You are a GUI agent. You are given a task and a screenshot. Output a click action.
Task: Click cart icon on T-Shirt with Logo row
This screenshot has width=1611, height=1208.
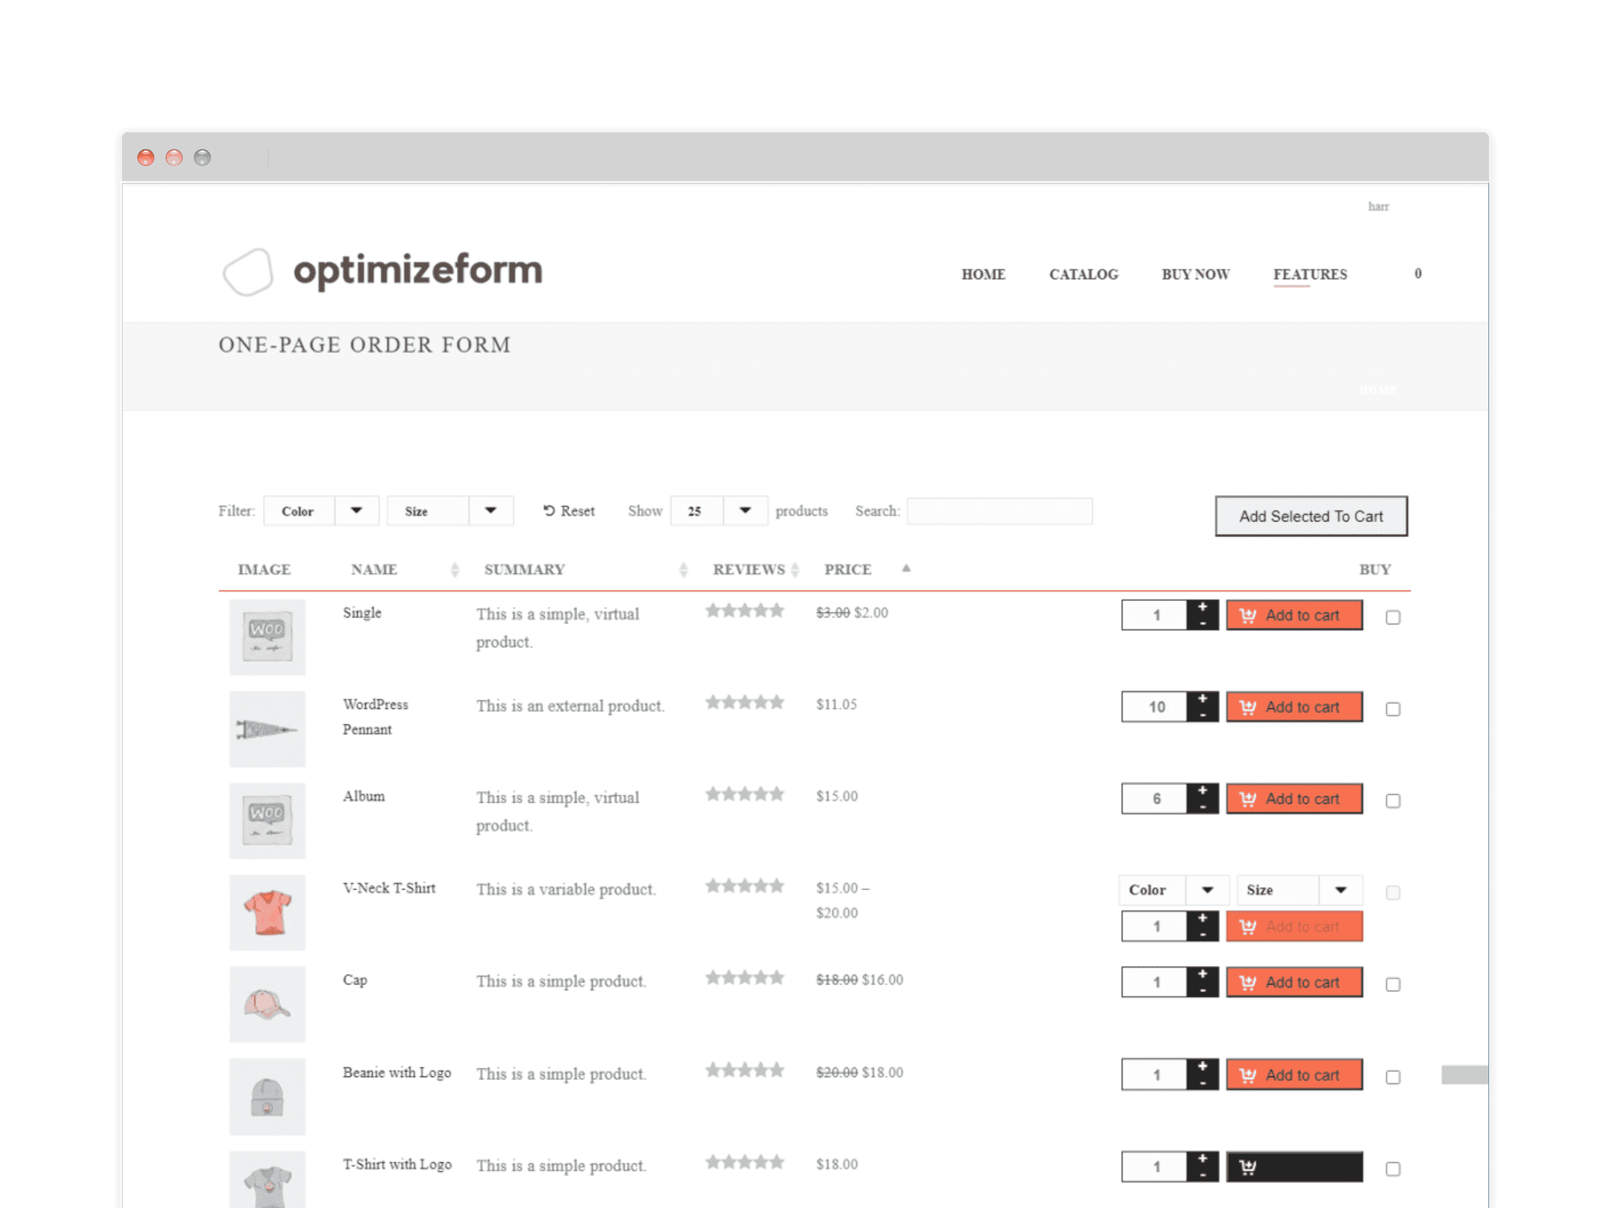tap(1248, 1167)
